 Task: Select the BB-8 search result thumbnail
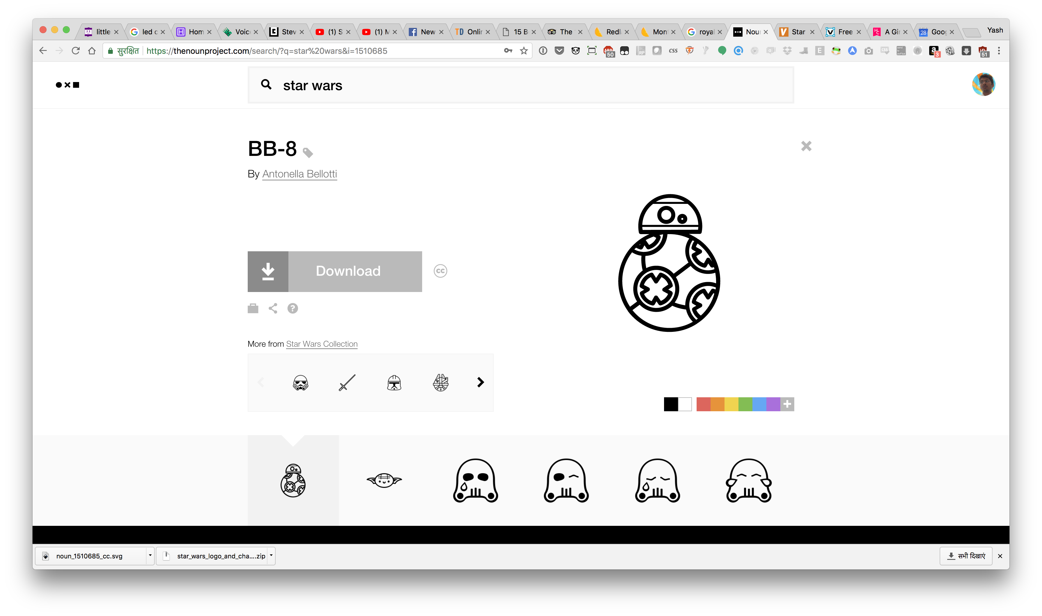293,481
